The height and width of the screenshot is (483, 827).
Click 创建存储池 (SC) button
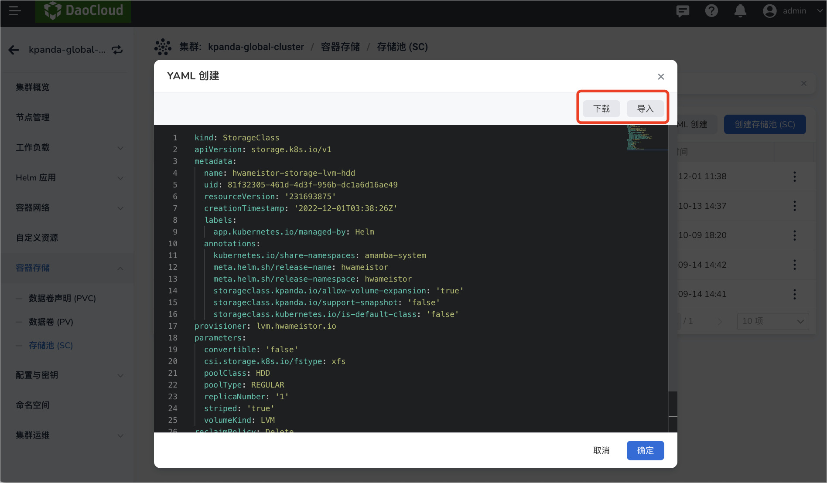765,125
